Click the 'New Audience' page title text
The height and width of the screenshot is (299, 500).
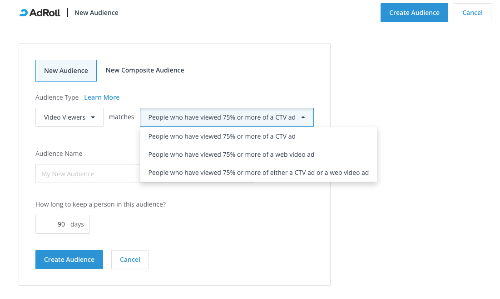tap(96, 13)
